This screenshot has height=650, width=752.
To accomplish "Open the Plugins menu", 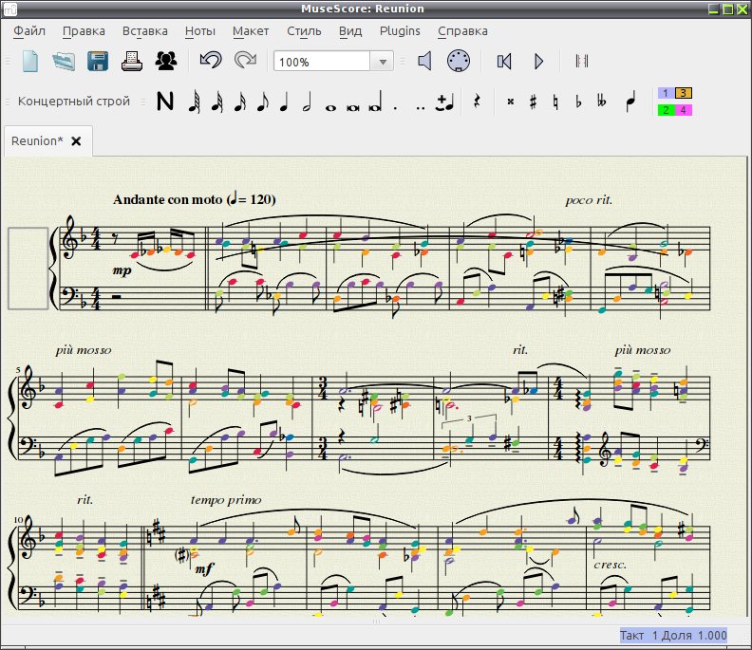I will (x=400, y=31).
